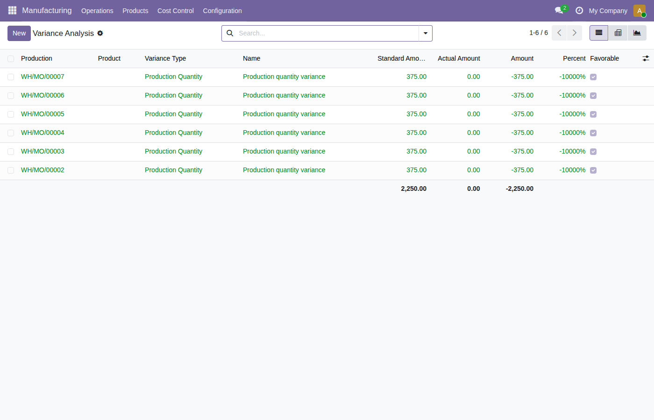Tick the select-all header checkbox

(x=11, y=59)
